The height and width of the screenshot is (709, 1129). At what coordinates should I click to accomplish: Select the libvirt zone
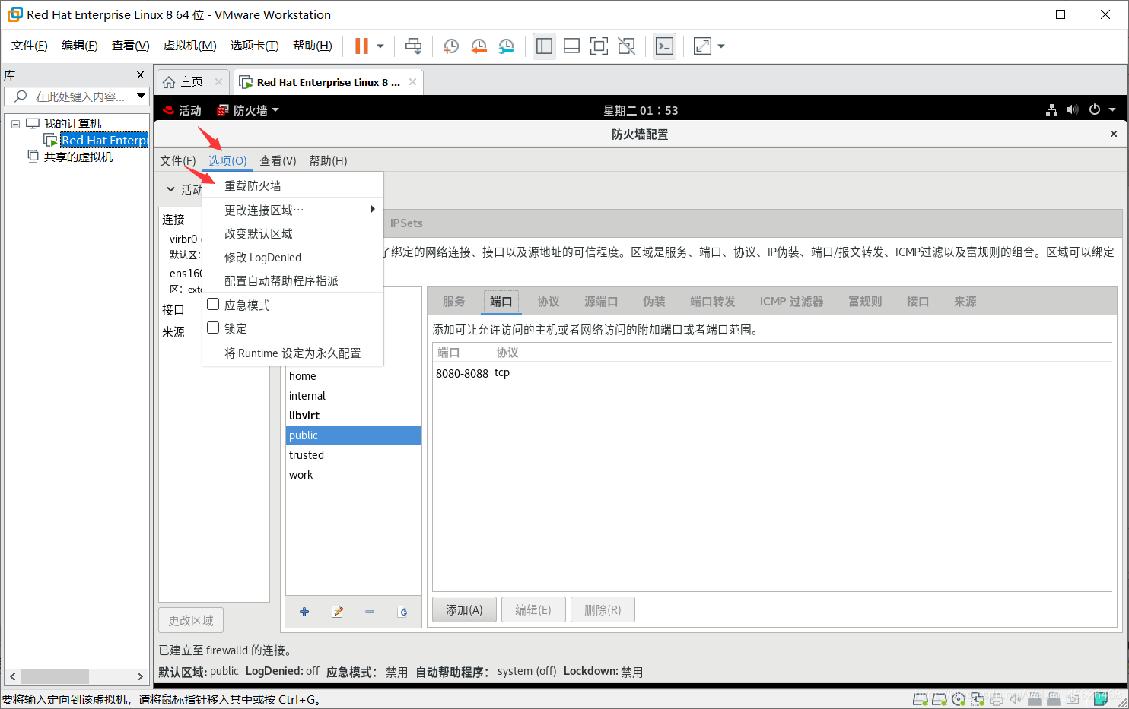(x=353, y=415)
